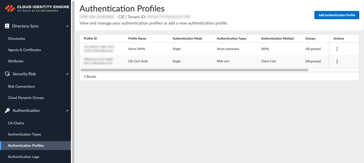364x163 pixels.
Task: Click the Authentication key icon
Action: [x=7, y=110]
